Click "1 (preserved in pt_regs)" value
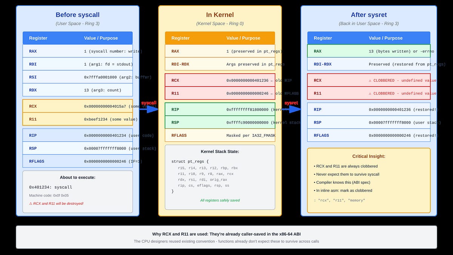Screen dimensions: 453x255 [255, 51]
